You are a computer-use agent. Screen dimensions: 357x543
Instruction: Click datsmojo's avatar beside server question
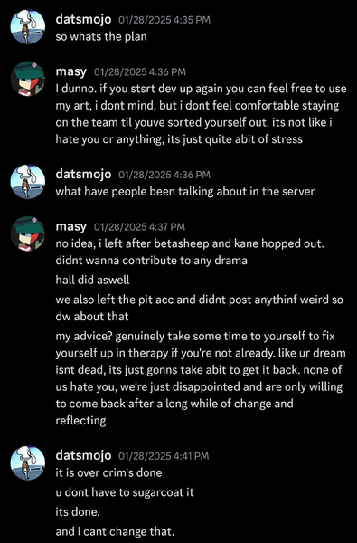click(x=28, y=182)
